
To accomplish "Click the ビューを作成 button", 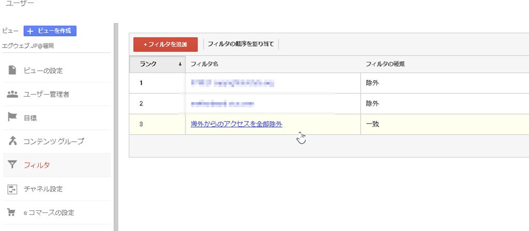I will pos(50,30).
